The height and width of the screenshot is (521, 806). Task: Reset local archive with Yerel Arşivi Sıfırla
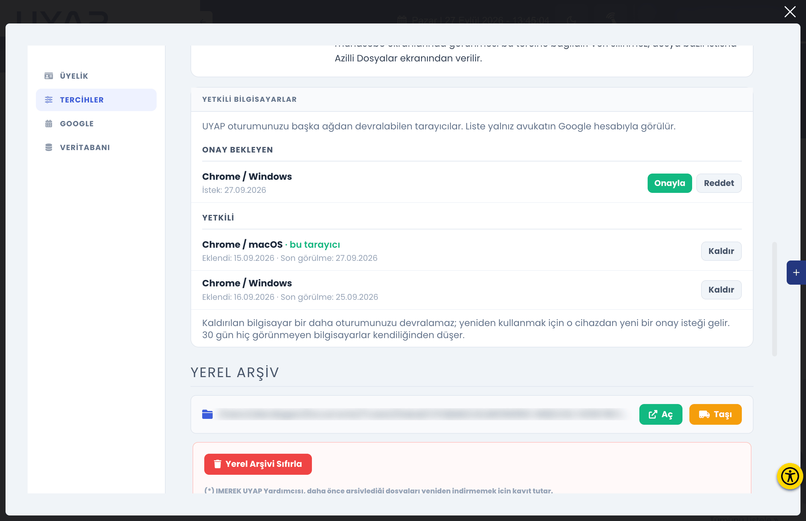[258, 464]
